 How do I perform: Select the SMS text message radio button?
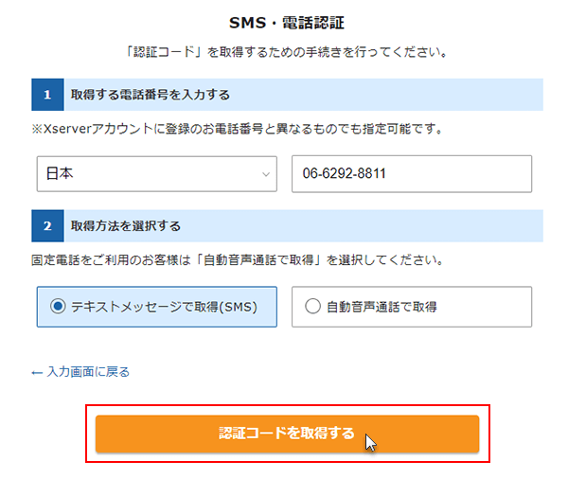(x=59, y=306)
